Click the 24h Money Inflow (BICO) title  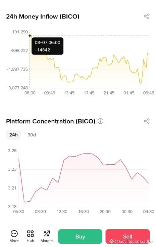[43, 16]
